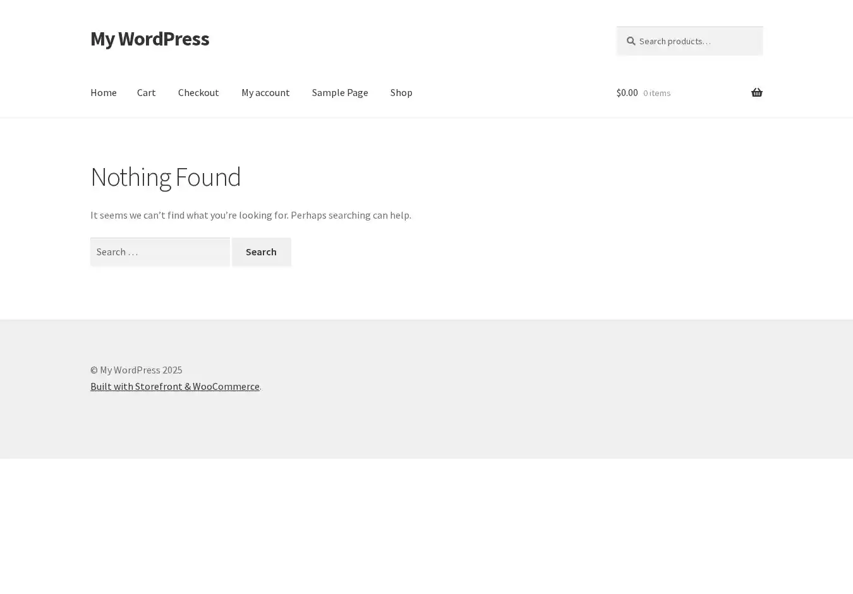853x594 pixels.
Task: Click the 0 items cart count
Action: (x=656, y=93)
